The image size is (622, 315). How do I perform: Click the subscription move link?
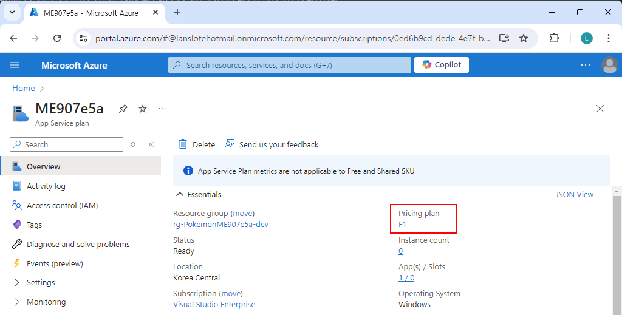coord(231,294)
